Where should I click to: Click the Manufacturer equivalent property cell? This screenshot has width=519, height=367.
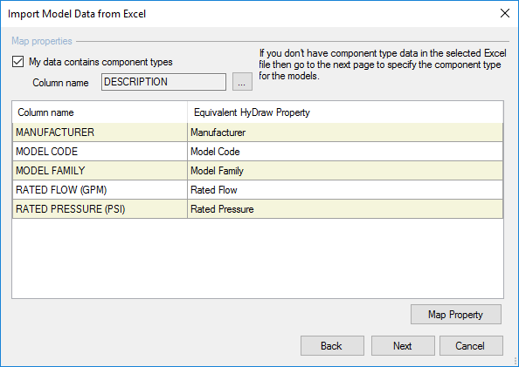pyautogui.click(x=345, y=133)
